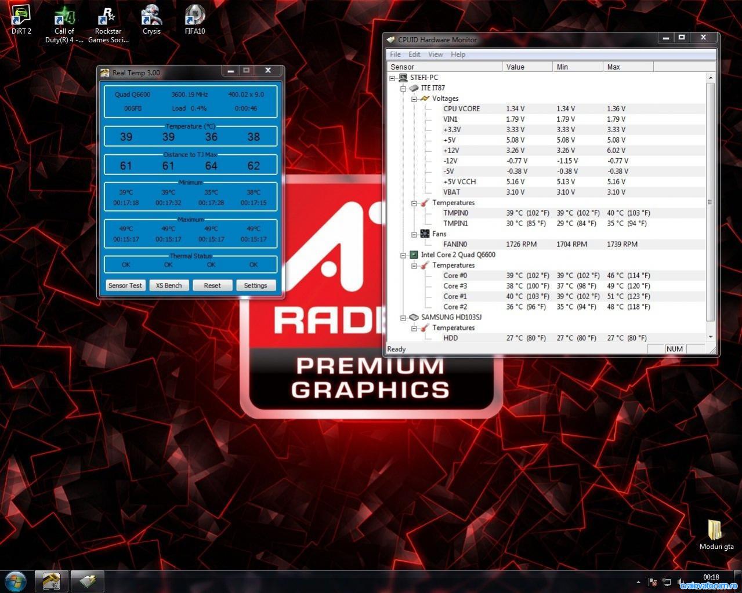Select the TMPIN0 temperature row
This screenshot has height=593, width=742.
point(547,213)
